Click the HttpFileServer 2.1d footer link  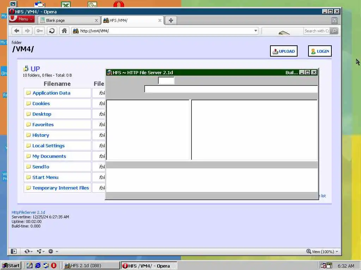pos(28,212)
